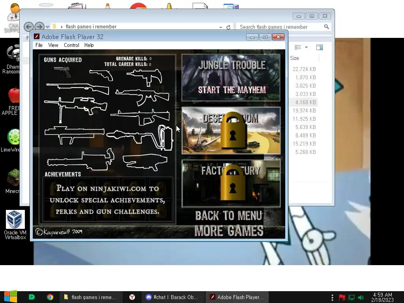Open the Dharma Ransom desktop icon
Image resolution: width=404 pixels, height=303 pixels.
click(11, 59)
